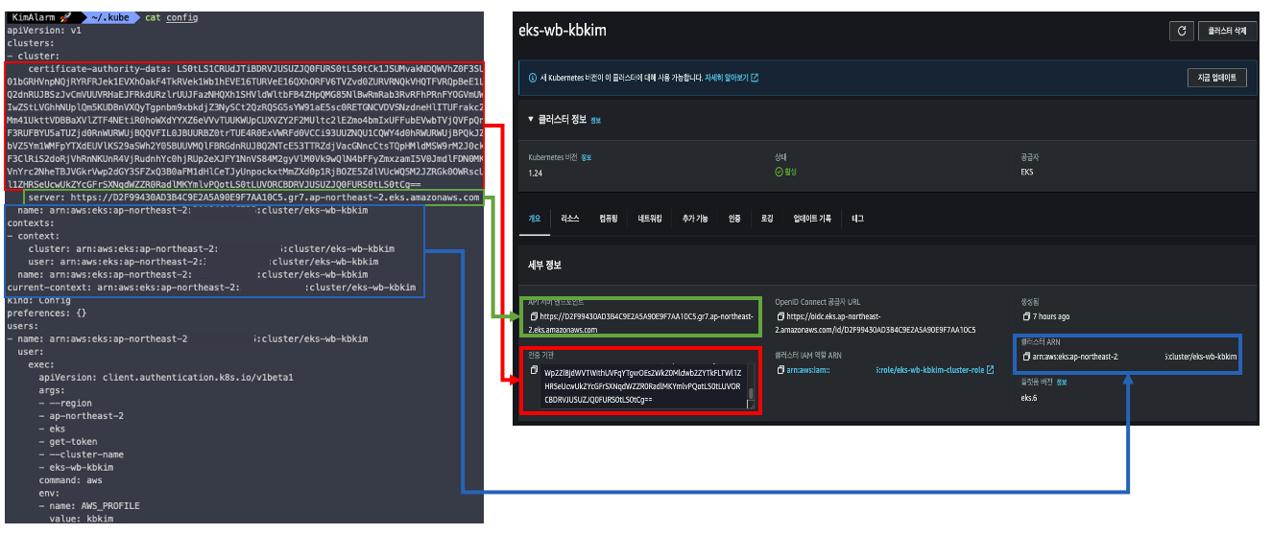This screenshot has height=534, width=1272.
Task: Click the 'server: https://D2F99430...' line in terminal
Action: pos(254,198)
